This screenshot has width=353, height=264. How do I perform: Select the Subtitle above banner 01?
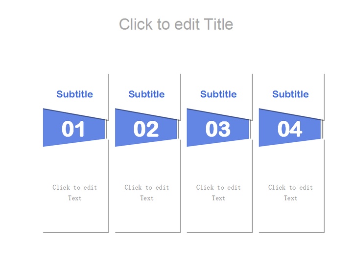point(74,94)
